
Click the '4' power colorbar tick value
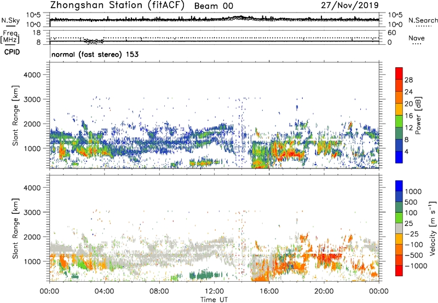pos(407,152)
